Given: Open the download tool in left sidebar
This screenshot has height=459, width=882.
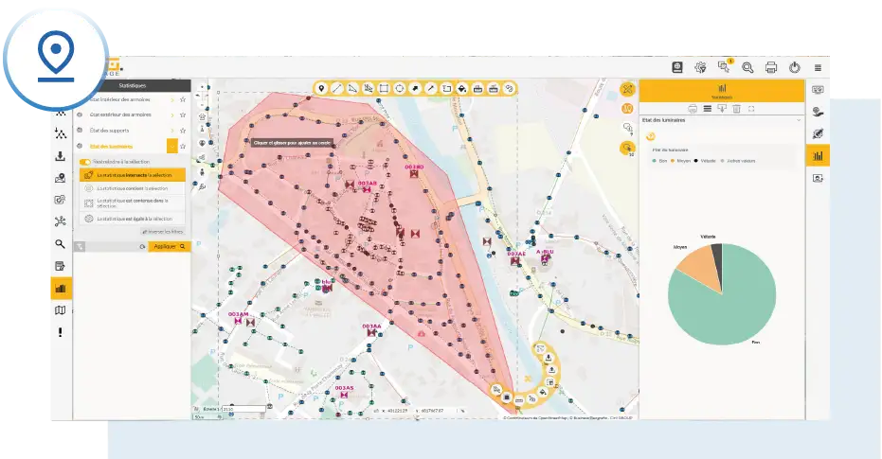Looking at the screenshot, I should [x=61, y=156].
